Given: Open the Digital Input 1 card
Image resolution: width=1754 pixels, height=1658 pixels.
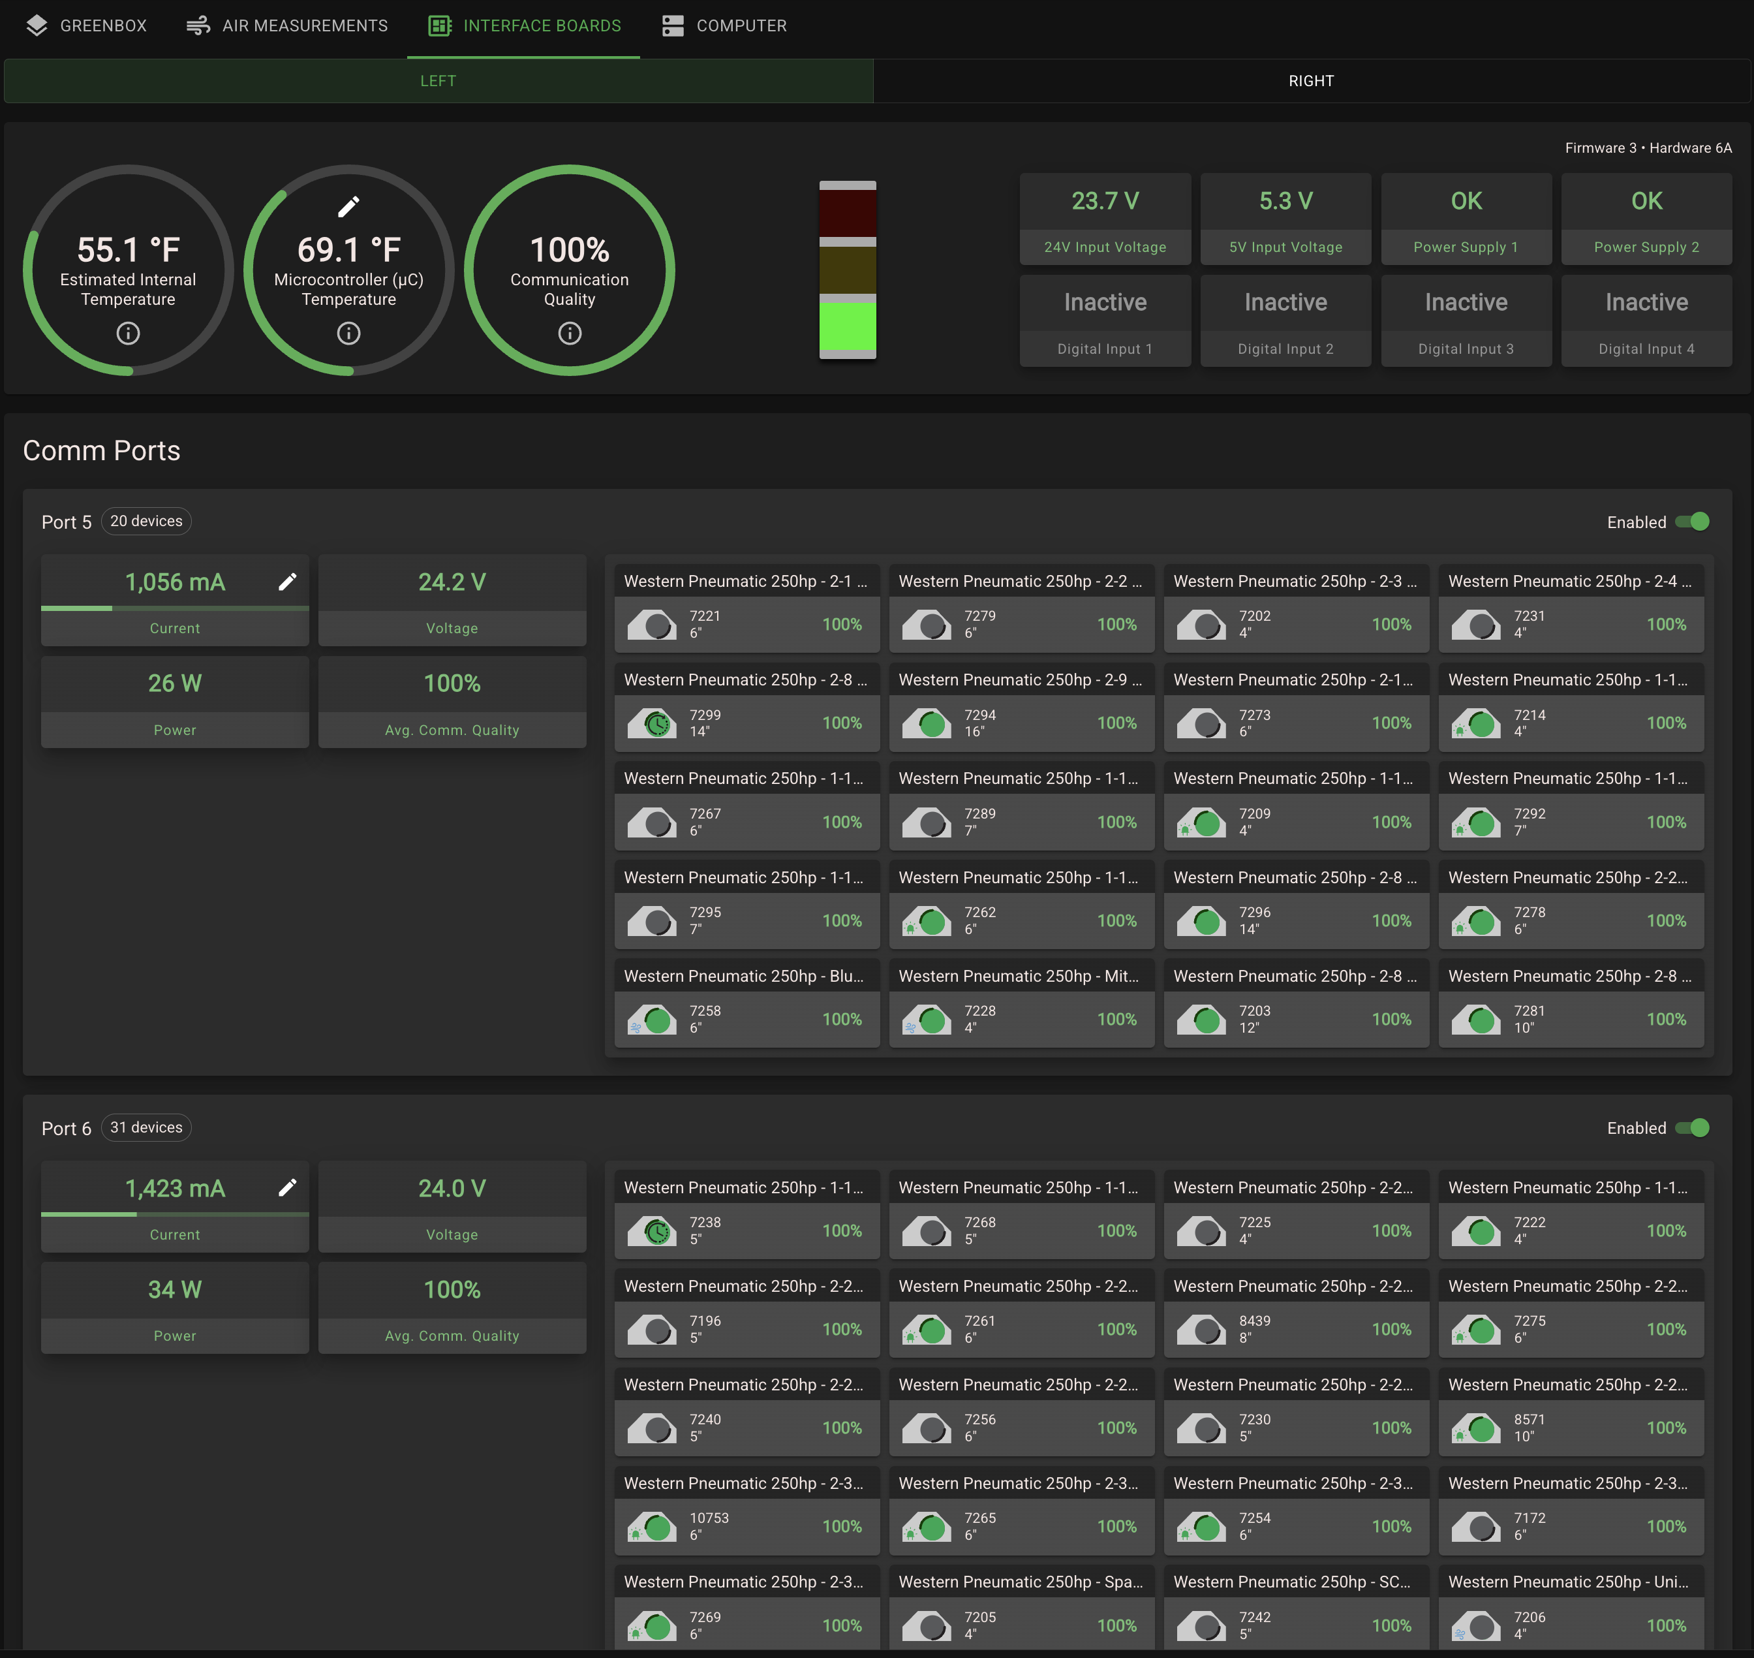Looking at the screenshot, I should pyautogui.click(x=1105, y=321).
